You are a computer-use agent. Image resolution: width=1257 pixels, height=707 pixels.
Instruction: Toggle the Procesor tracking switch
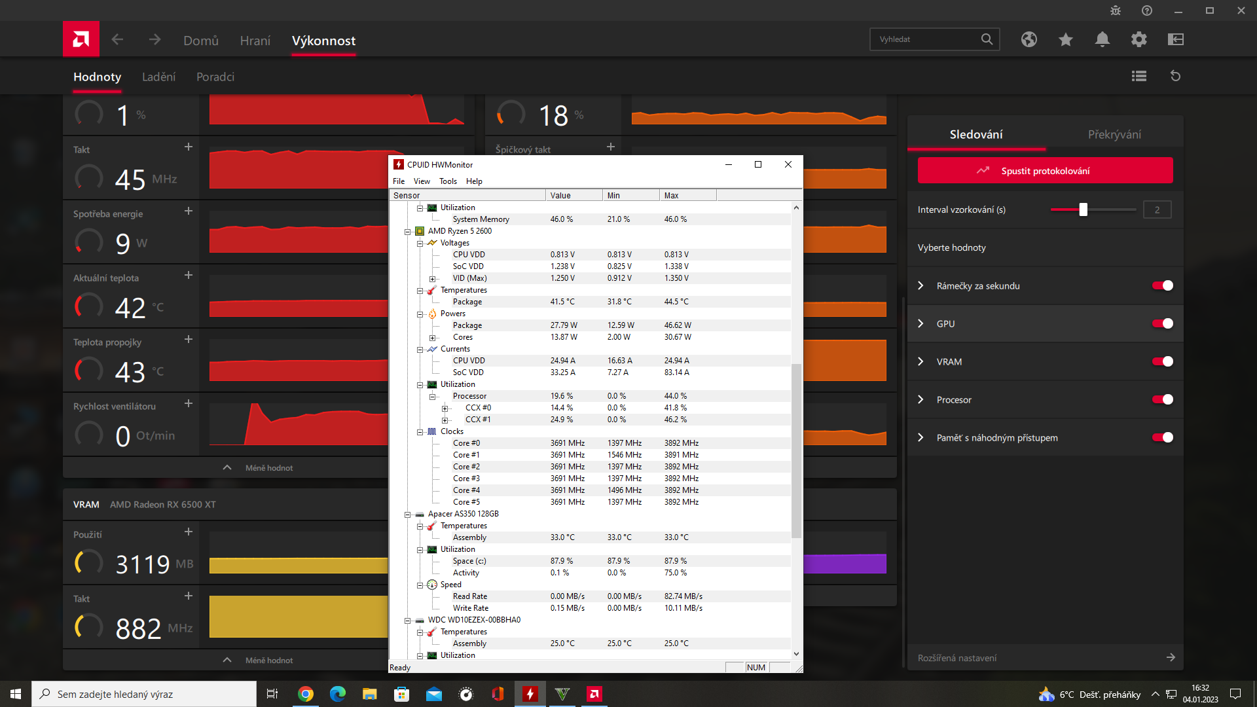(x=1163, y=399)
